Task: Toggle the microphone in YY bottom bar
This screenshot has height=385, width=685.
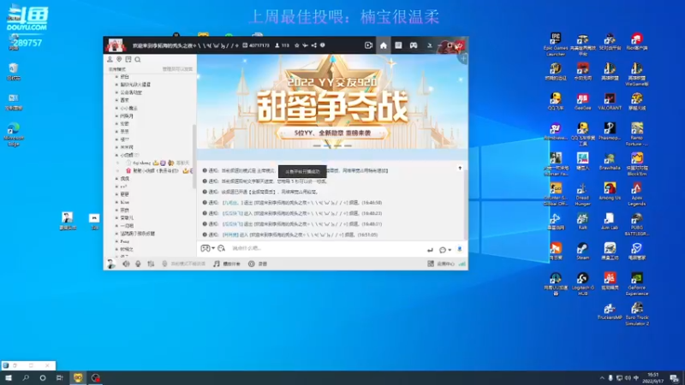Action: point(138,264)
